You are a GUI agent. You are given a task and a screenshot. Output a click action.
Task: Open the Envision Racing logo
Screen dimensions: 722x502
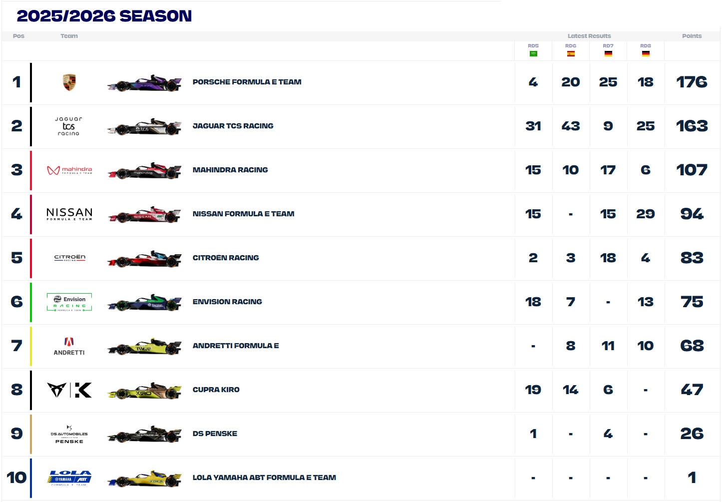click(69, 302)
